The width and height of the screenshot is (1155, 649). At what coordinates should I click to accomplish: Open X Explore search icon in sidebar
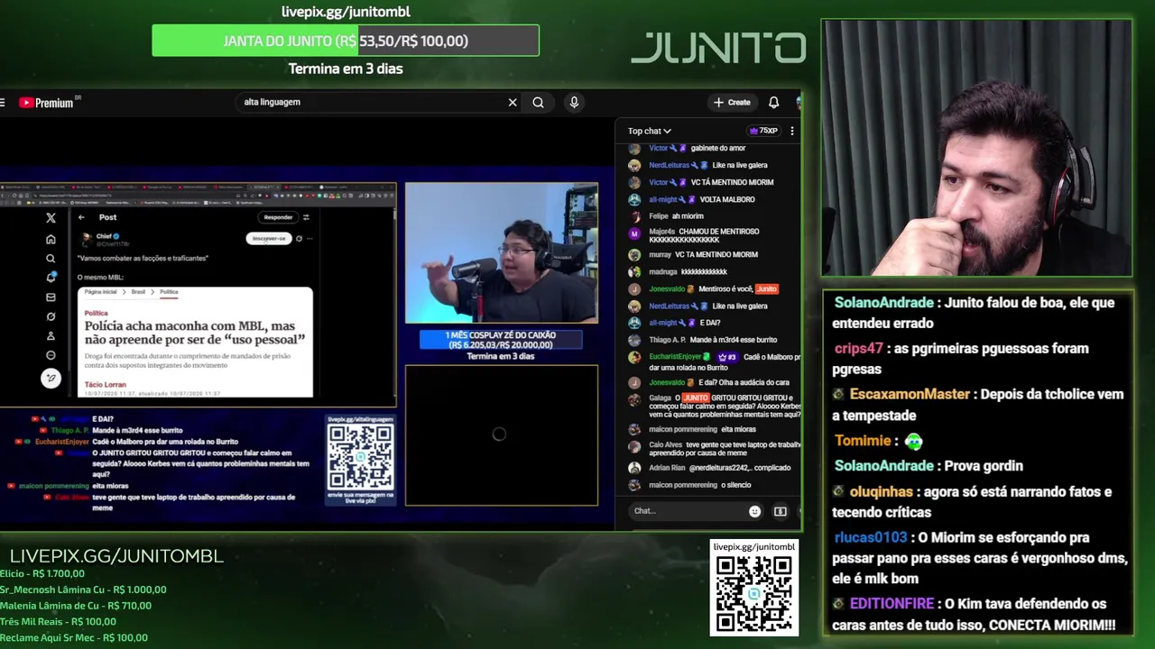(x=51, y=259)
